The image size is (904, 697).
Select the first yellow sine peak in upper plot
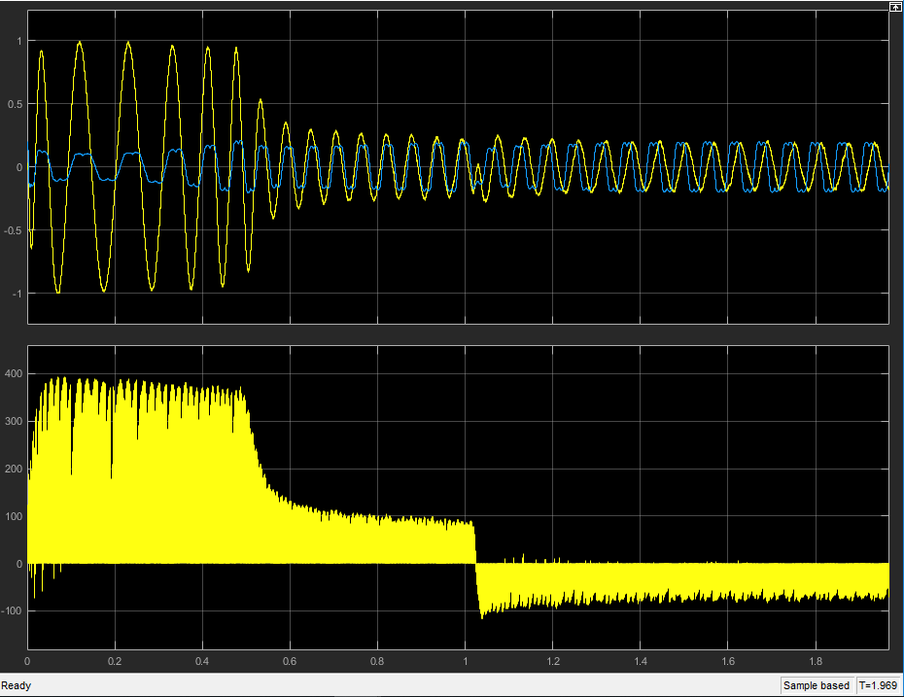pos(42,52)
